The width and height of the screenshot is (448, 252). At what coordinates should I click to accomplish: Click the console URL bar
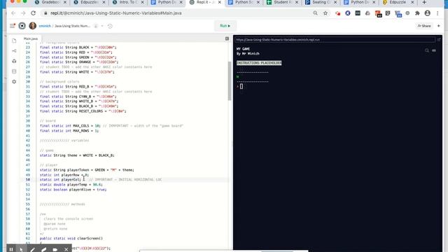tap(335, 40)
